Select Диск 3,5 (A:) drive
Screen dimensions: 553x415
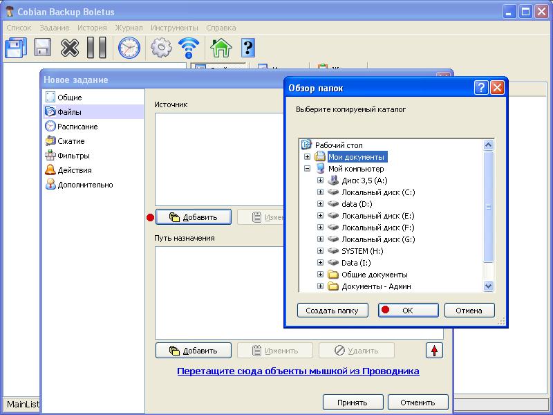point(364,181)
